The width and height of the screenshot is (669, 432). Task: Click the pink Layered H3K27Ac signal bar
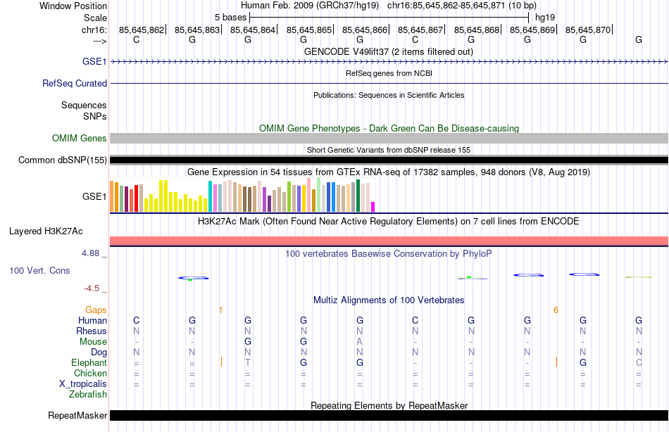click(389, 241)
